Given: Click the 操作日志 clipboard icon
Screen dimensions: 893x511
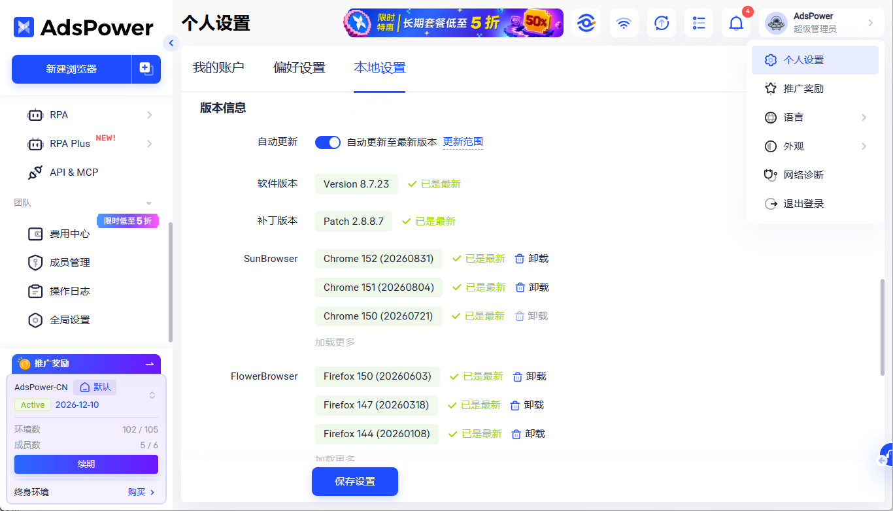Looking at the screenshot, I should pyautogui.click(x=35, y=291).
